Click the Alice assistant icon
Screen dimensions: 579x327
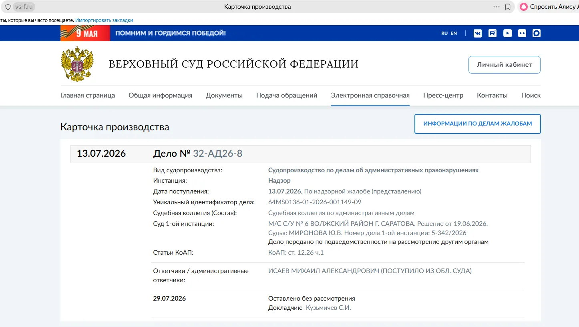(524, 7)
